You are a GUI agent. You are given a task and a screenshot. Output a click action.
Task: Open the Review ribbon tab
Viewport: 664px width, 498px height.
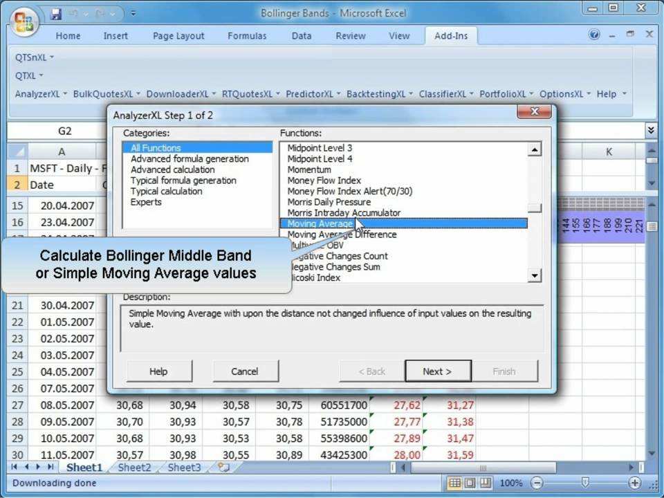point(350,36)
